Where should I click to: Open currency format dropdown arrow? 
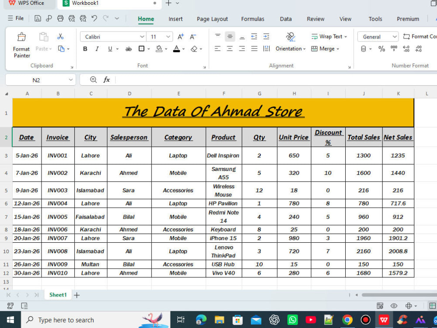click(x=371, y=49)
